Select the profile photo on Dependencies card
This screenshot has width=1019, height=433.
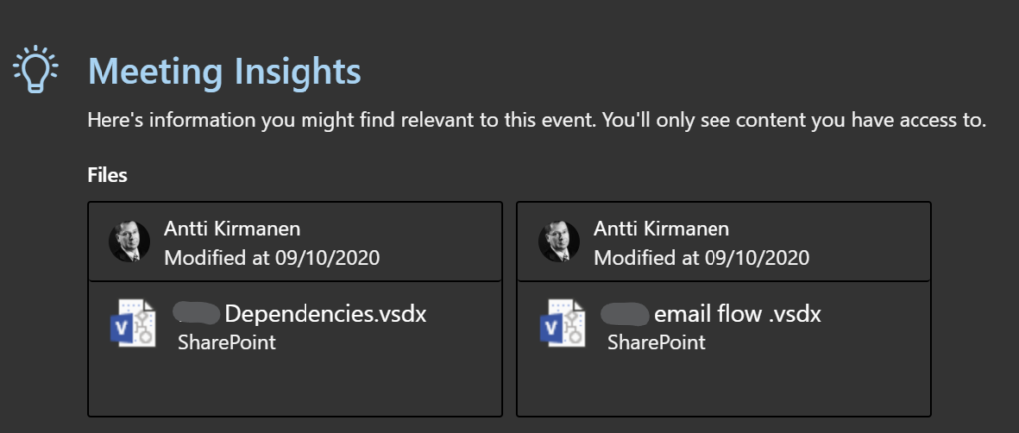coord(129,241)
